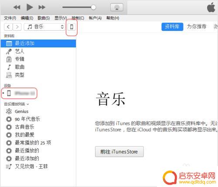Adjust the volume slider knob
The width and height of the screenshot is (218, 187).
[93, 7]
